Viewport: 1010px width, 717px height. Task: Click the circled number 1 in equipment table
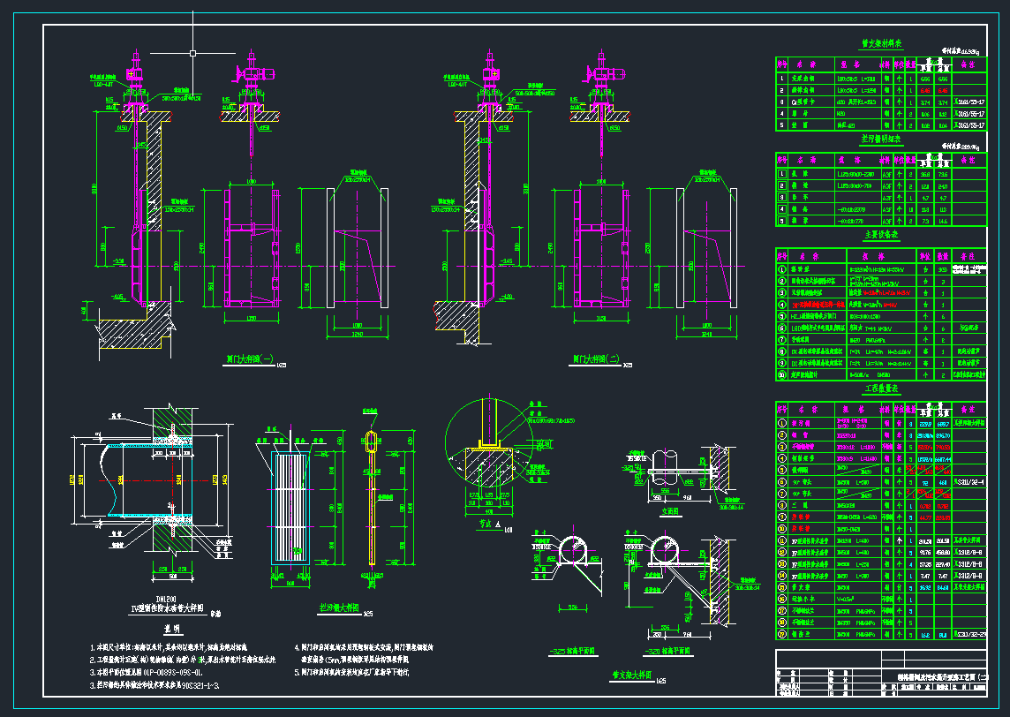pos(782,269)
